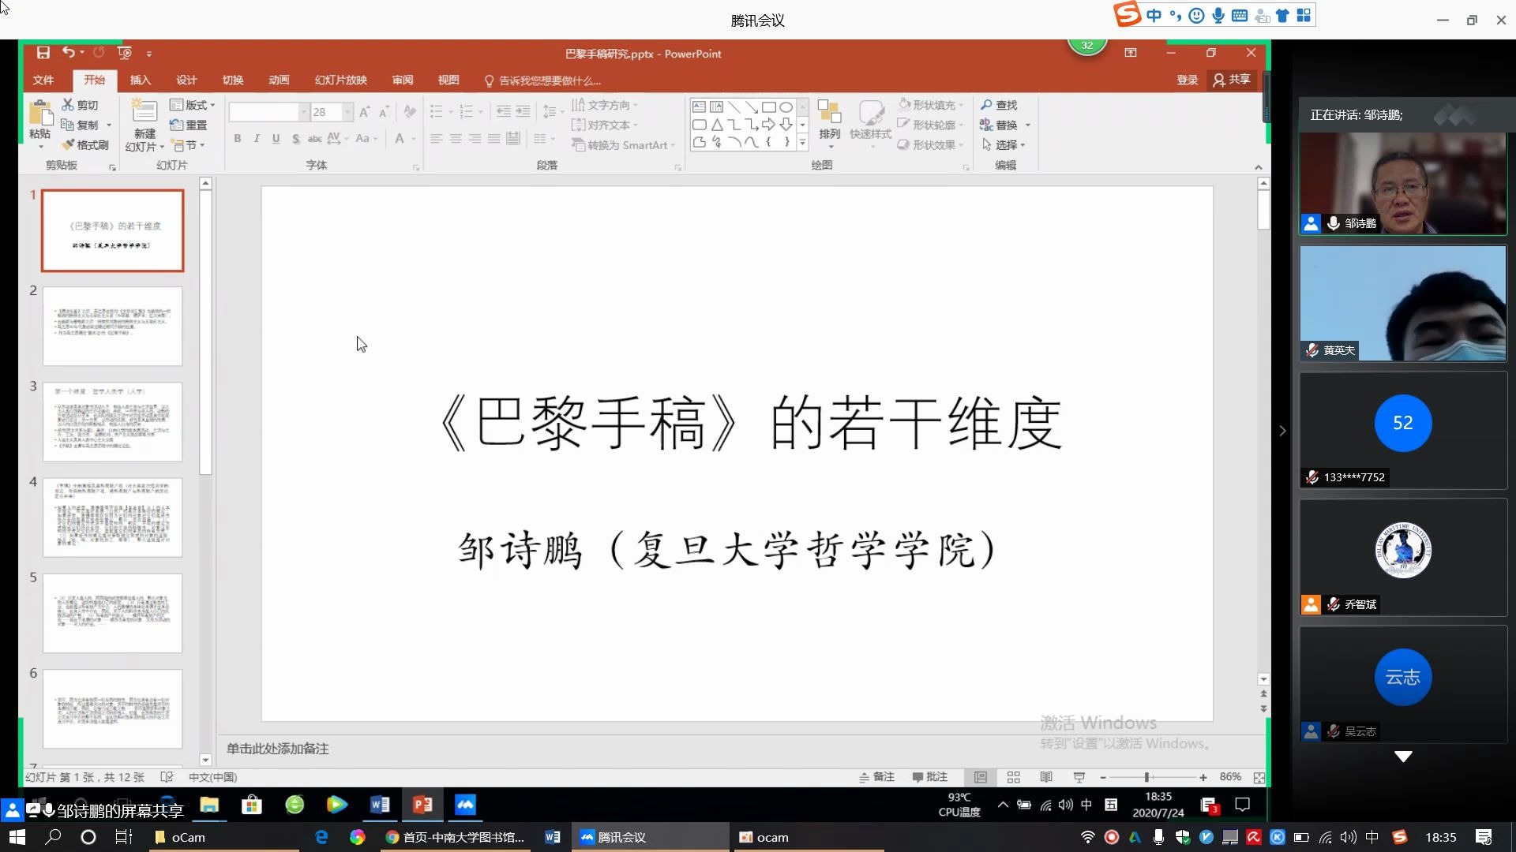Switch to the Animations (动画) tab

279,80
